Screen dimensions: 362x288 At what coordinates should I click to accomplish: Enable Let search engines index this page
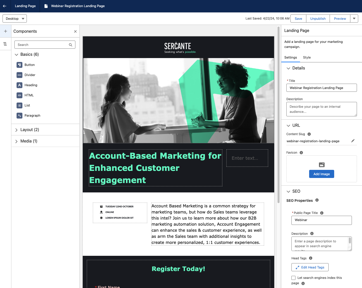pyautogui.click(x=293, y=278)
